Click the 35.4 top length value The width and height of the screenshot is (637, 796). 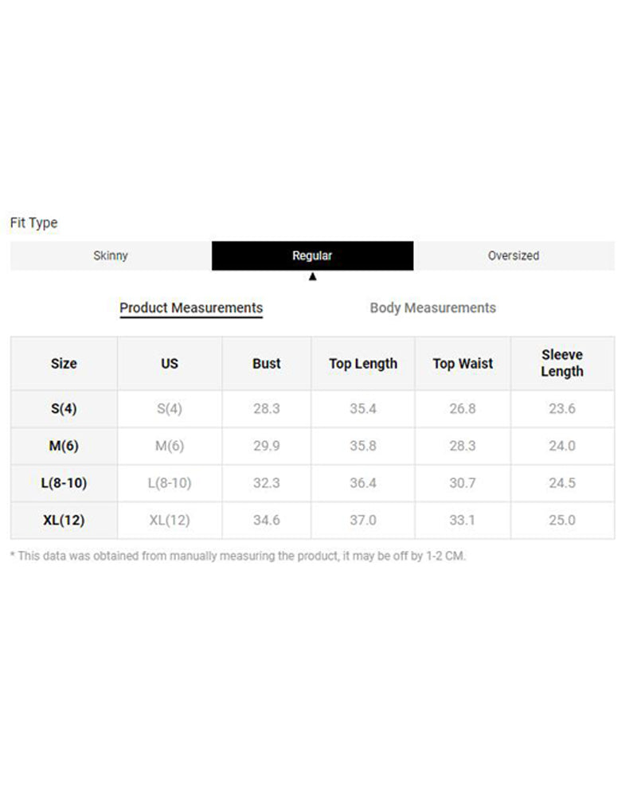coord(363,409)
